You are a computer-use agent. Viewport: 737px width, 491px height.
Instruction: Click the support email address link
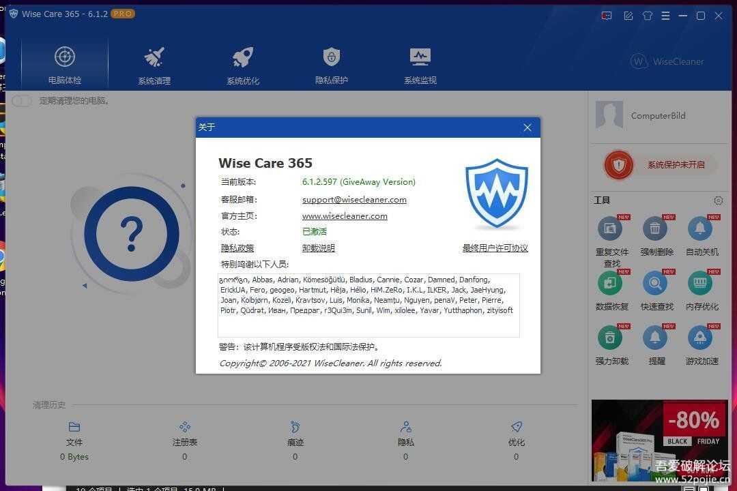click(x=354, y=199)
